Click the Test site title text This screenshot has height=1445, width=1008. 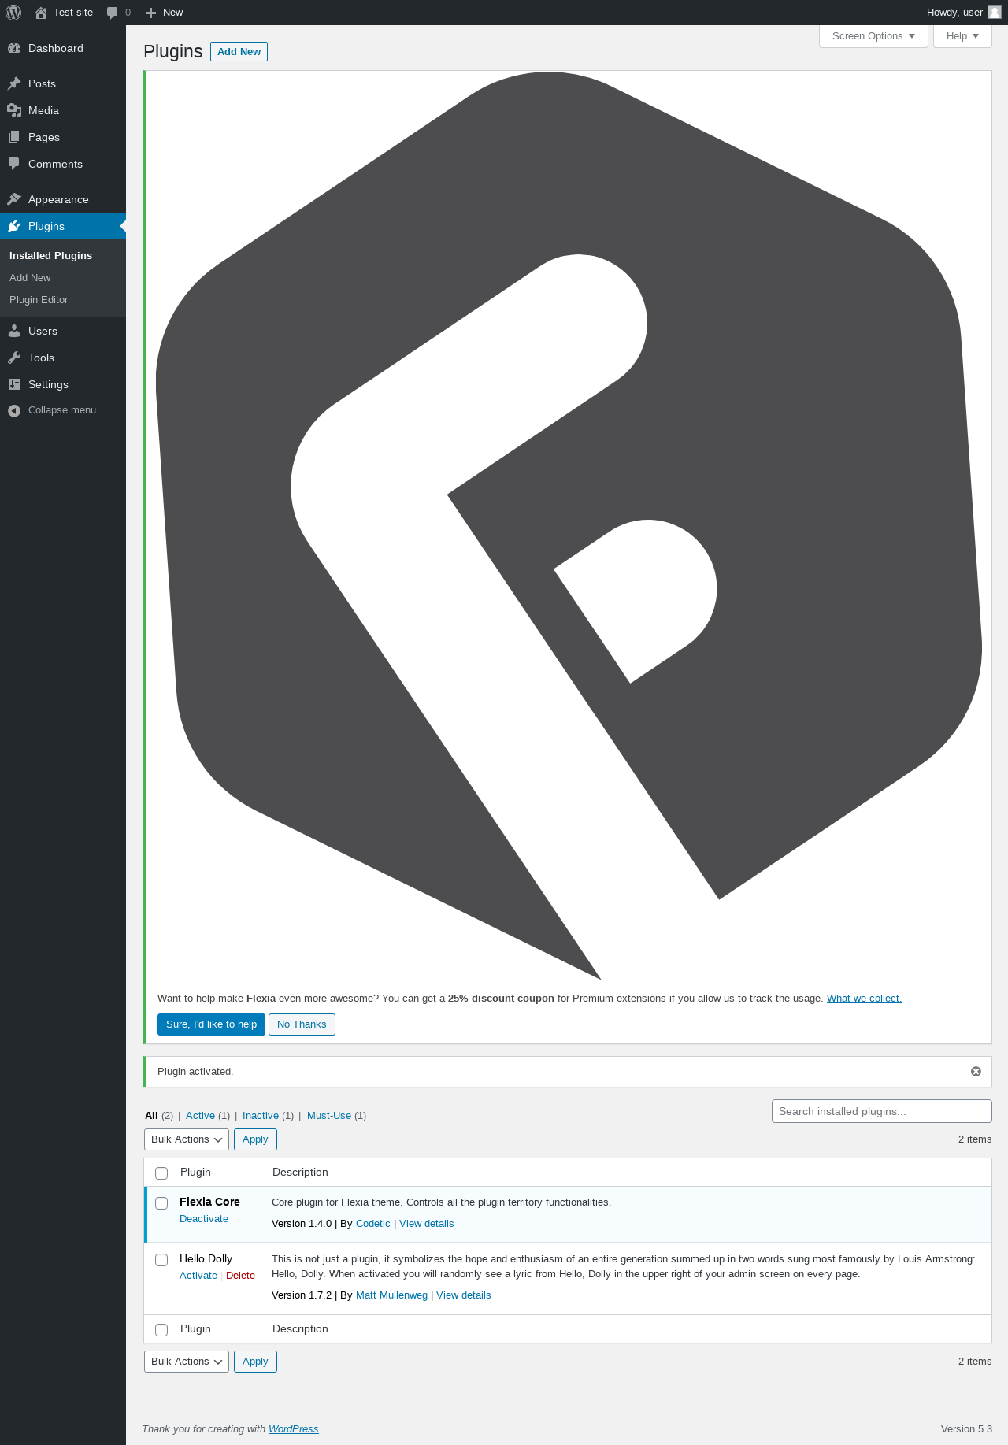[73, 13]
